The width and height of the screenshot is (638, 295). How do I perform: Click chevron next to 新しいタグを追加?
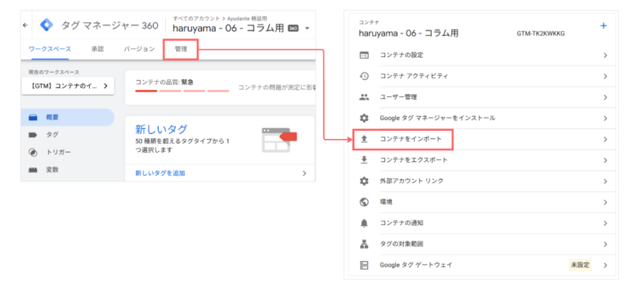(x=304, y=173)
